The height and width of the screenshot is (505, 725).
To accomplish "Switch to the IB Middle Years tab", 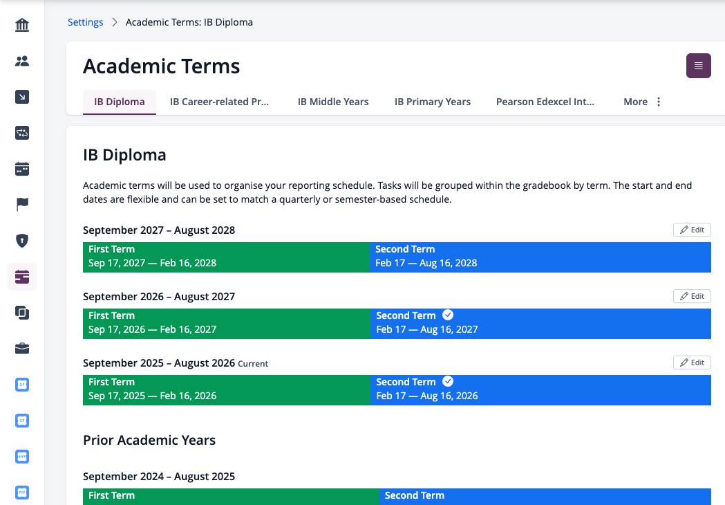I will (333, 102).
